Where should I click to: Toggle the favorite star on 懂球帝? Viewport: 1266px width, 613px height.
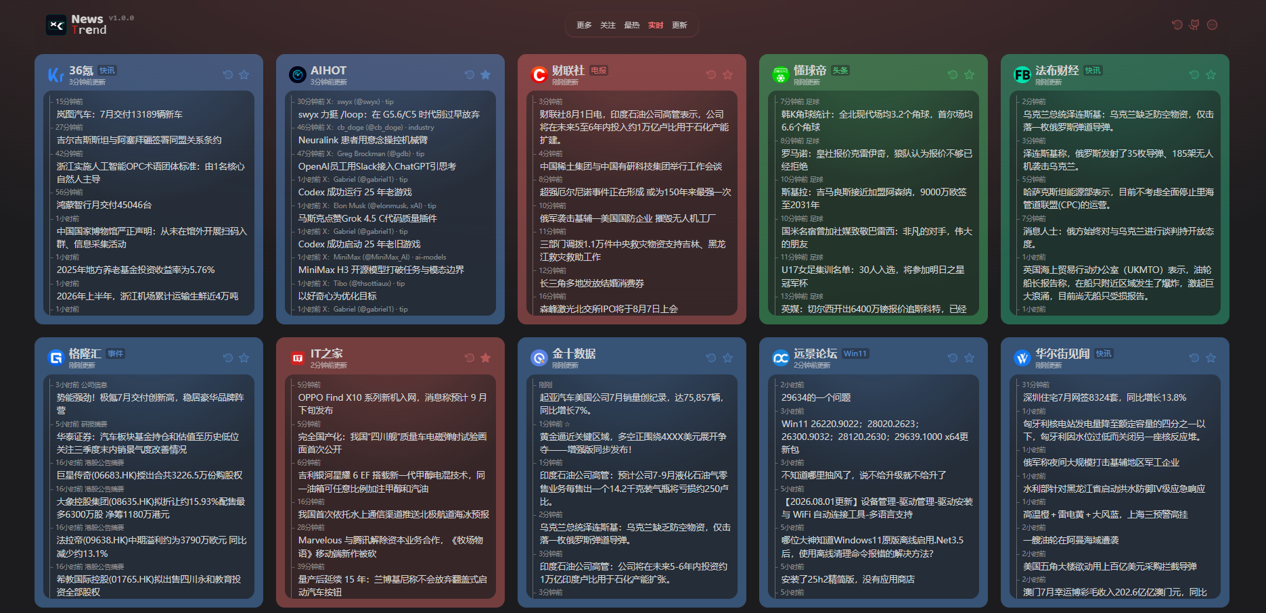point(969,74)
